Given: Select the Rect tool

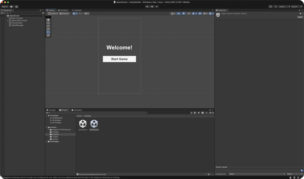Looking at the screenshot, I should (48, 32).
